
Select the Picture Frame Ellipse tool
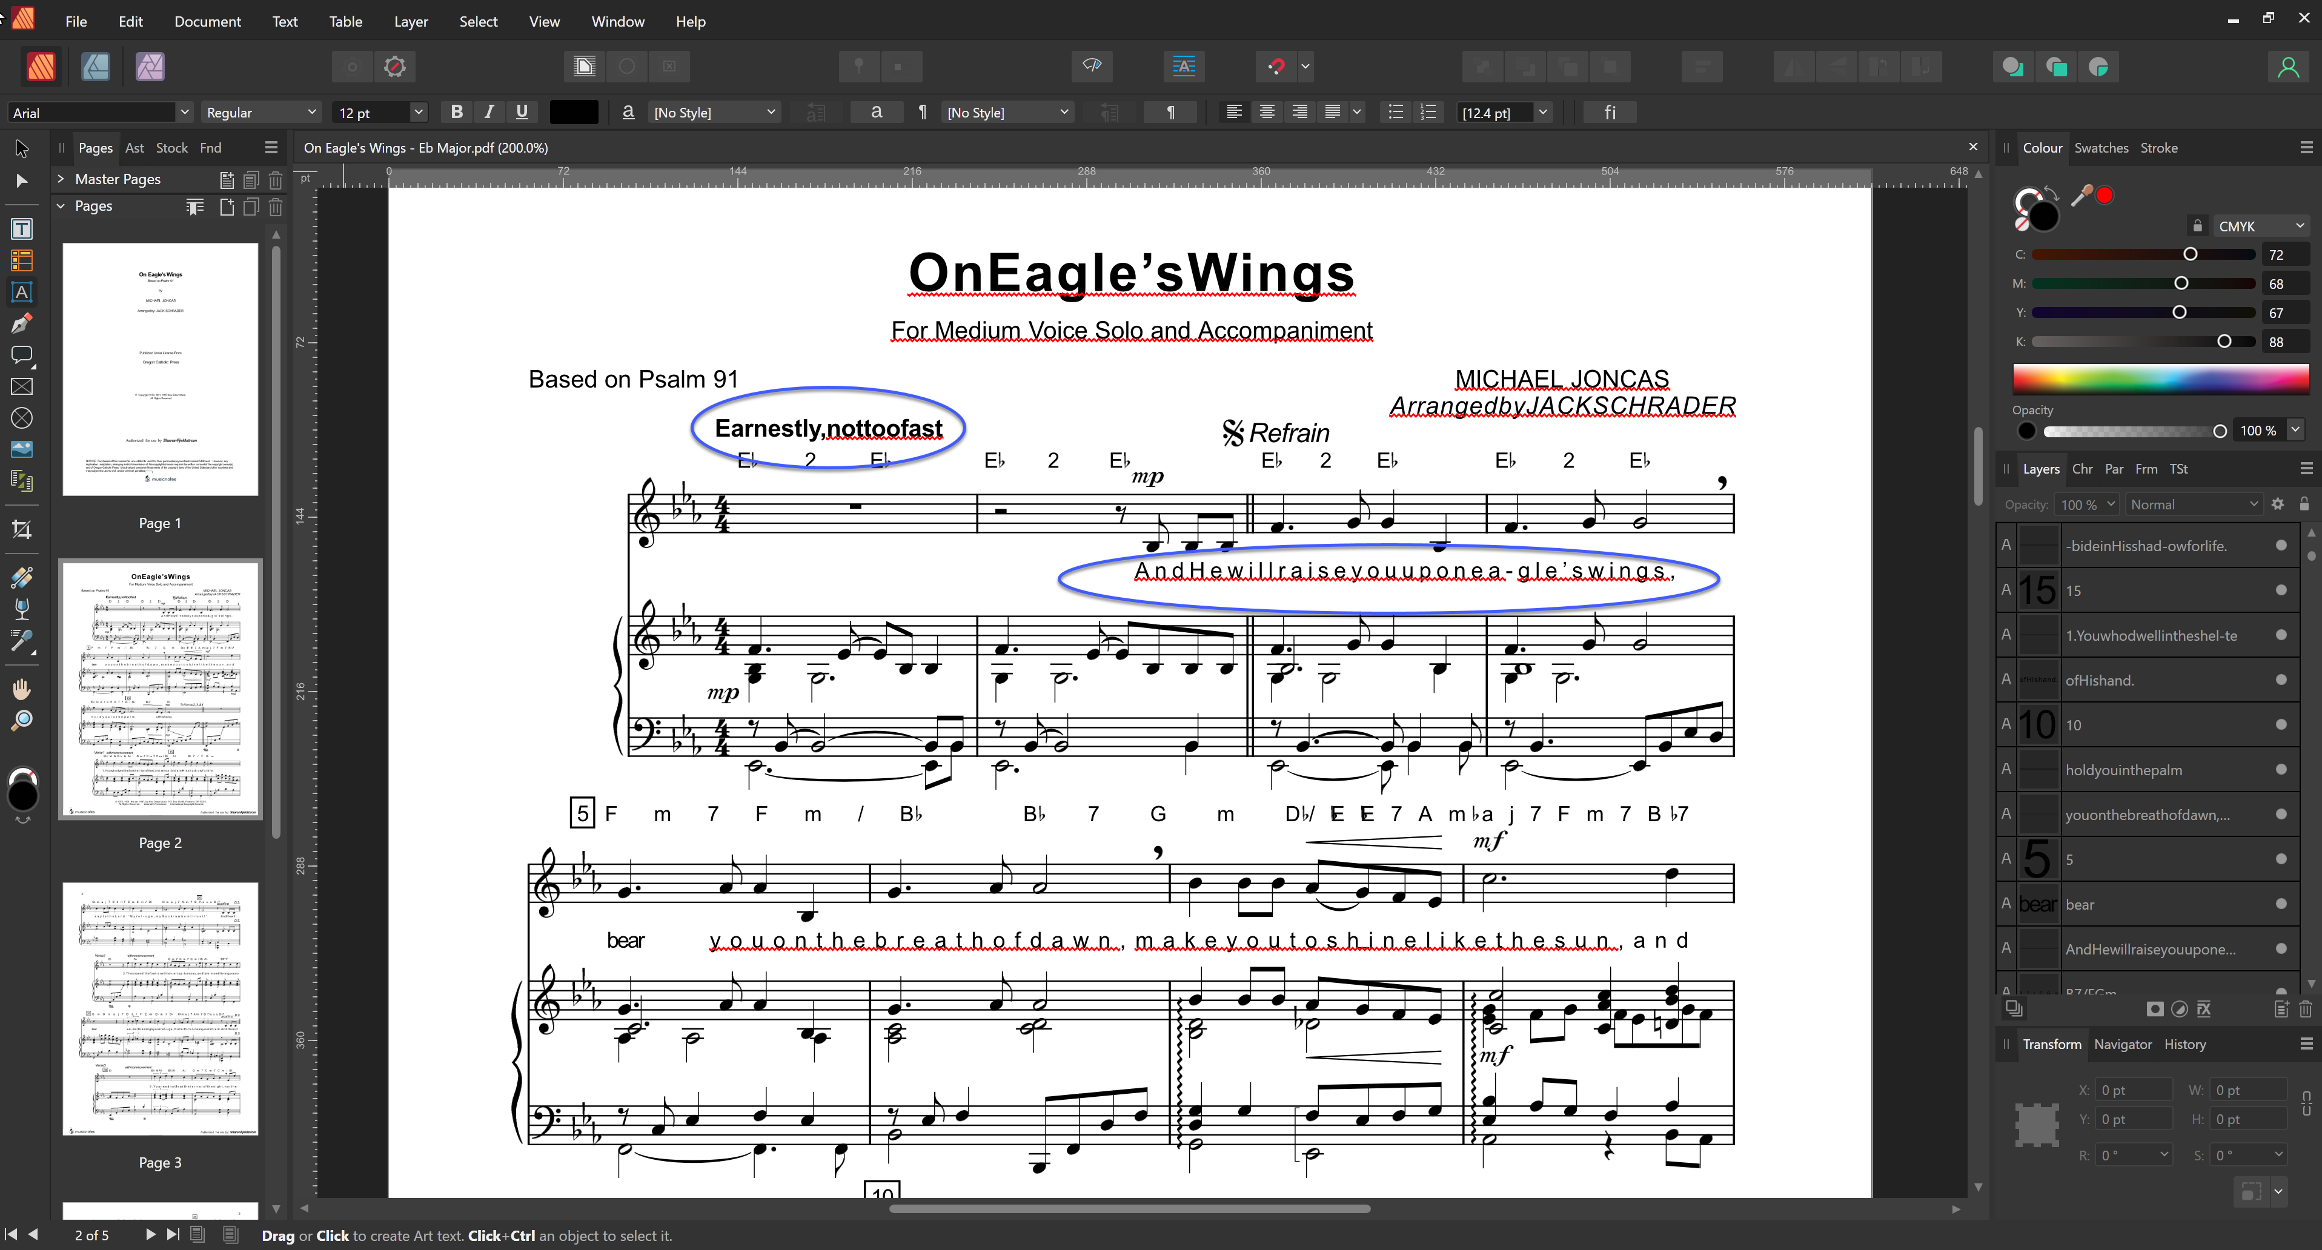point(22,418)
